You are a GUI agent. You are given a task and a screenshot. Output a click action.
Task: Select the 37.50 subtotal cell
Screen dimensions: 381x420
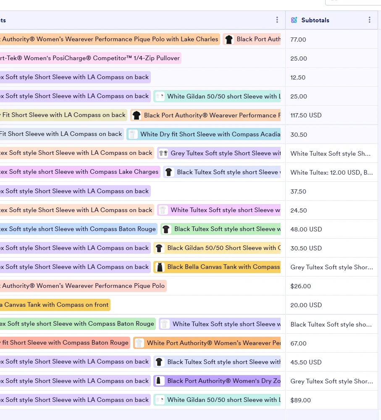(331, 191)
